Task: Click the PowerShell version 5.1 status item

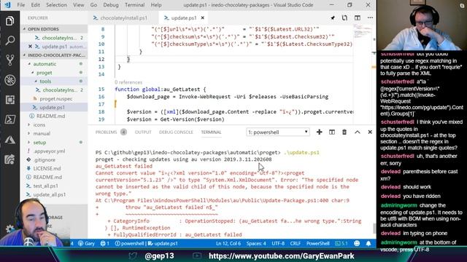Action: (341, 243)
